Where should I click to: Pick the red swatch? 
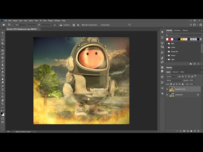pos(170,39)
